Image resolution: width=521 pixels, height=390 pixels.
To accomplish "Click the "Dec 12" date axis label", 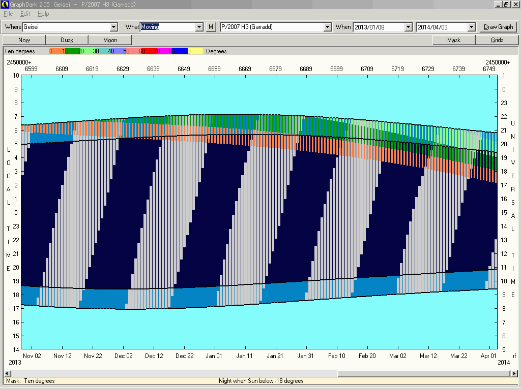I will point(154,356).
